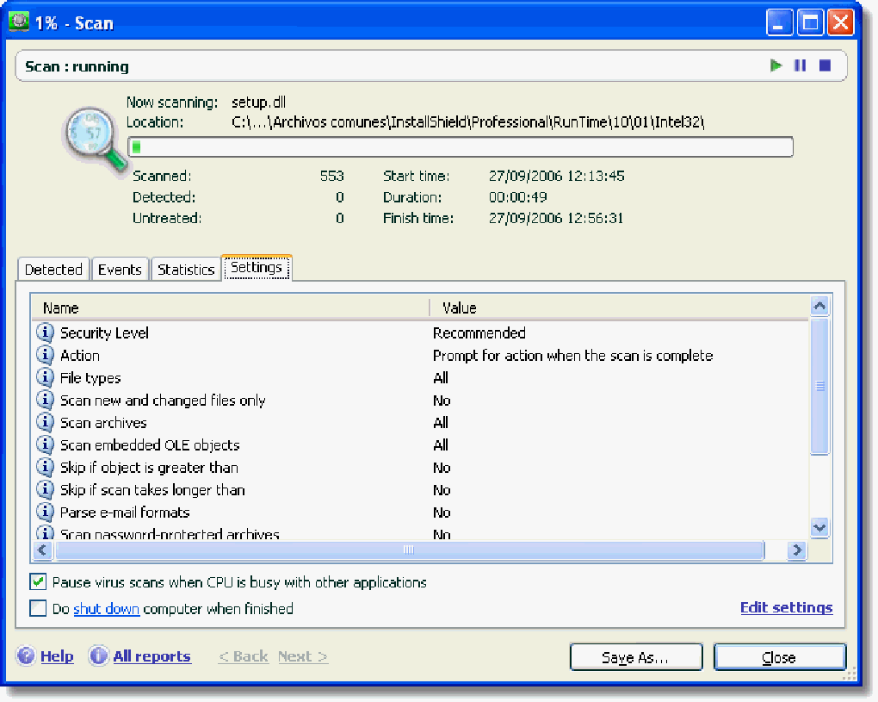Click the scan progress bar
Screen dimensions: 878x702
[461, 146]
